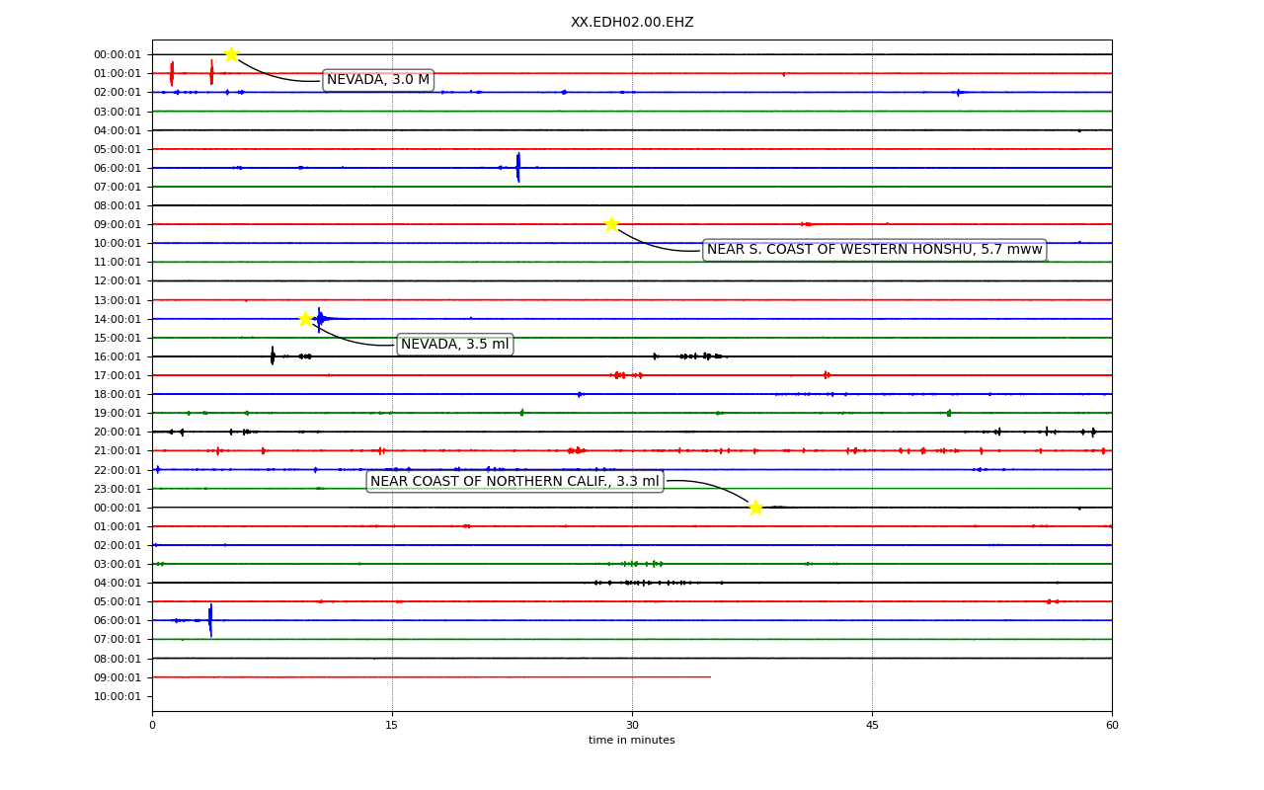The width and height of the screenshot is (1264, 790).
Task: Click the large blue spike on 06:00:01 trace
Action: 518,168
